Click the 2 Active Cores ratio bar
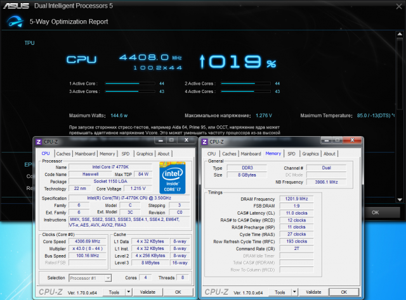406x300 pixels. [x=246, y=84]
